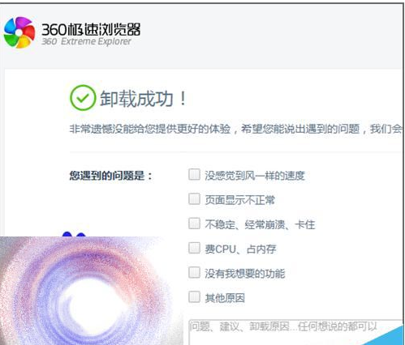
Task: Click the 360极速浏览器 title text
Action: click(91, 29)
